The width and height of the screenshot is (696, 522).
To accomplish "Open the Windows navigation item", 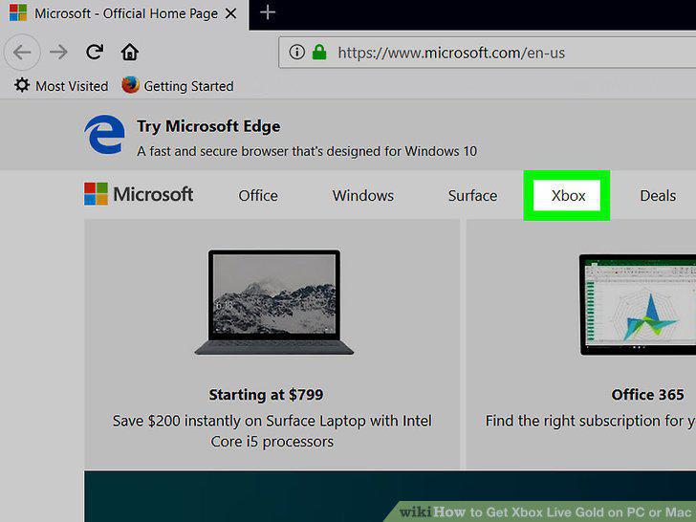I will click(363, 196).
